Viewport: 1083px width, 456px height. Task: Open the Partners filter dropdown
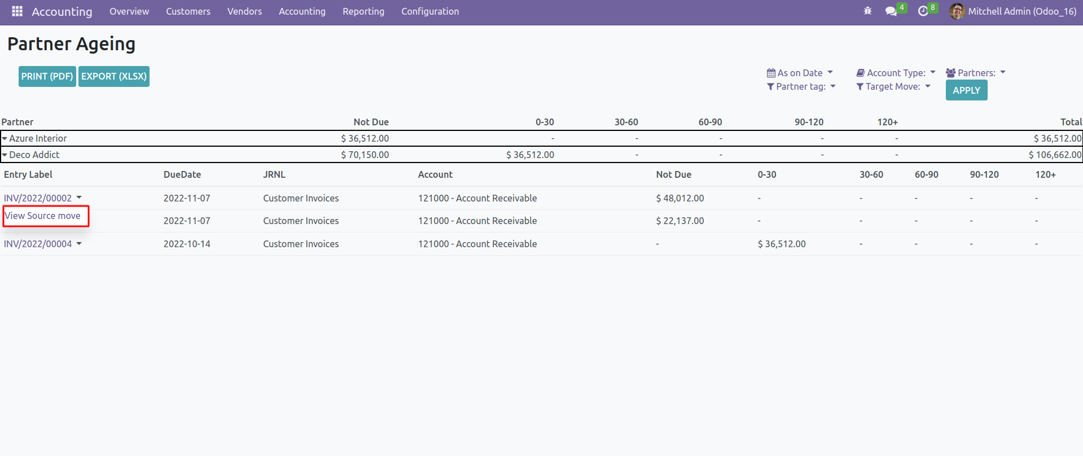coord(976,73)
